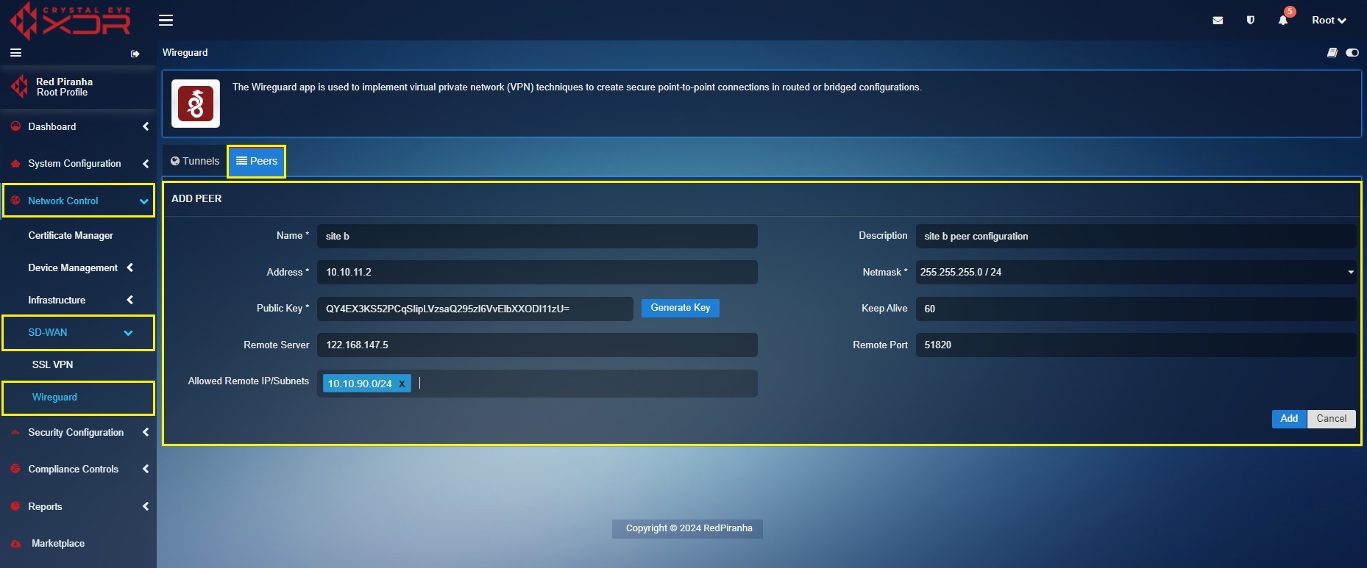Open the Root user dropdown
Image resolution: width=1367 pixels, height=568 pixels.
[x=1329, y=21]
